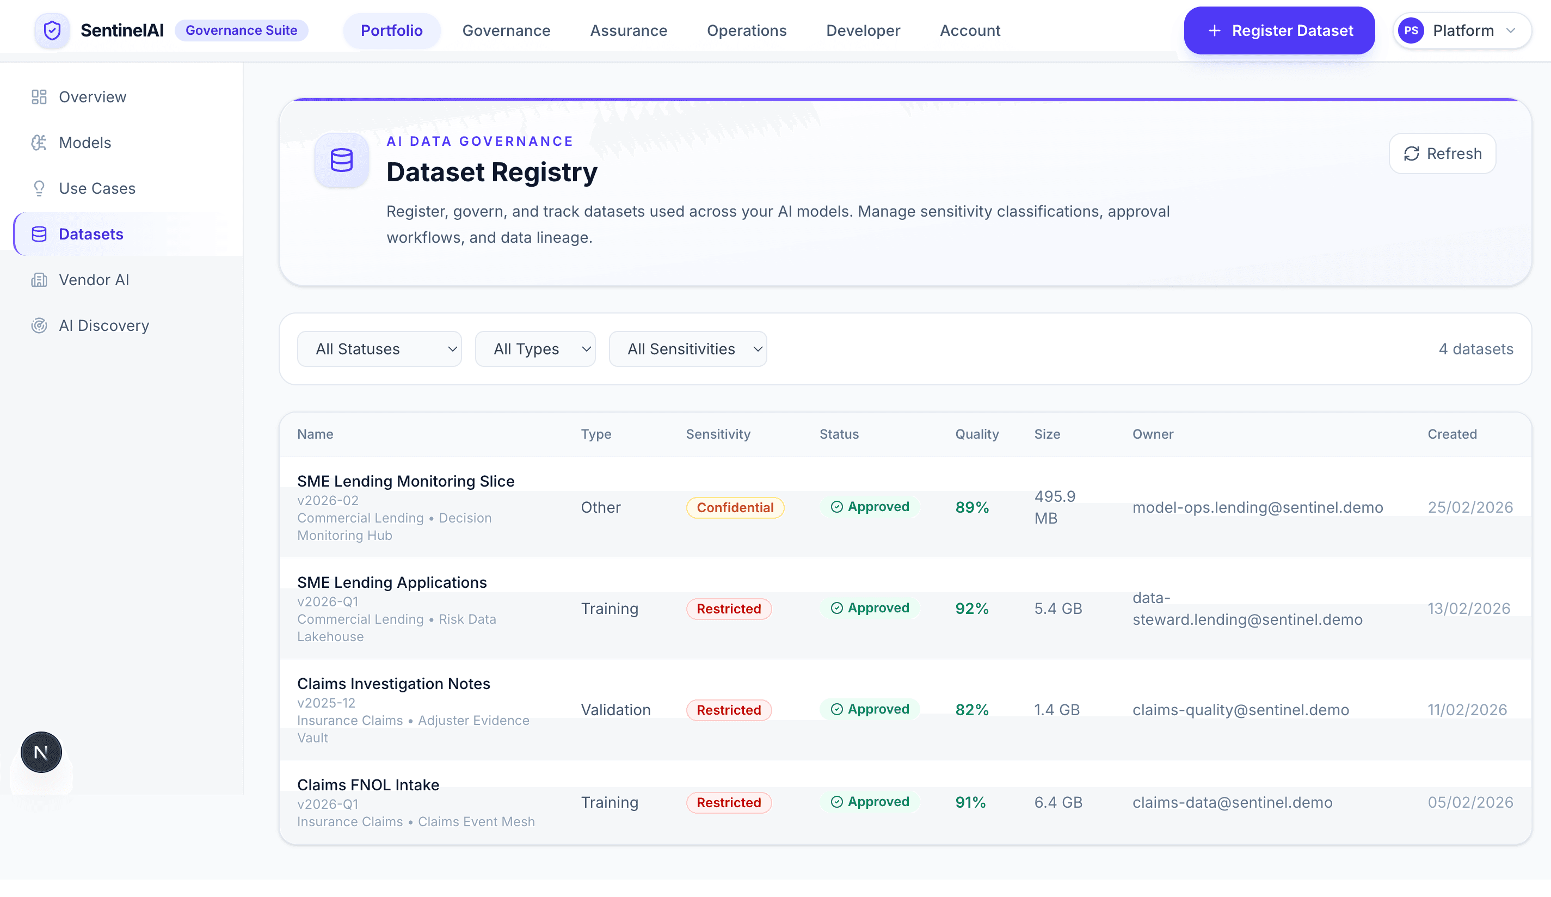Click the SentinelAI shield logo icon

(x=52, y=30)
